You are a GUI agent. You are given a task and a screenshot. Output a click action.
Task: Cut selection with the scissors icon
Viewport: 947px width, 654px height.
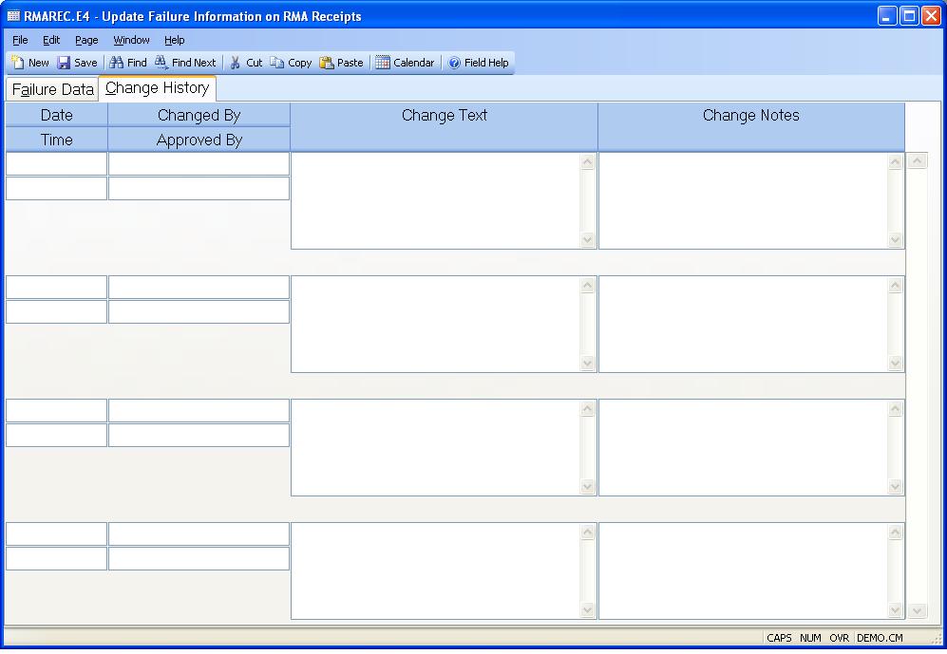point(236,63)
